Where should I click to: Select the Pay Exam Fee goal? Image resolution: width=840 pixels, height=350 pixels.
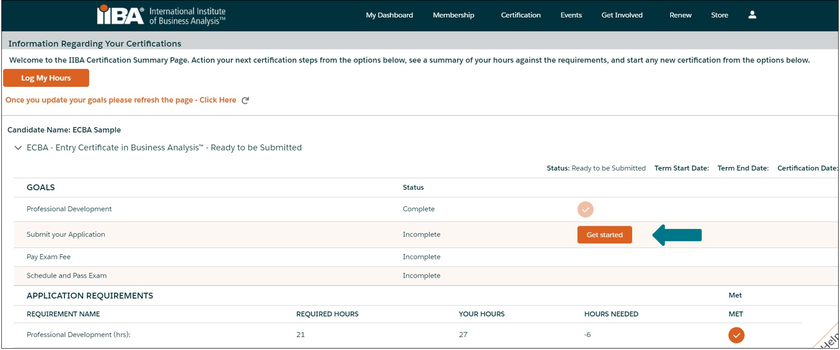tap(48, 257)
